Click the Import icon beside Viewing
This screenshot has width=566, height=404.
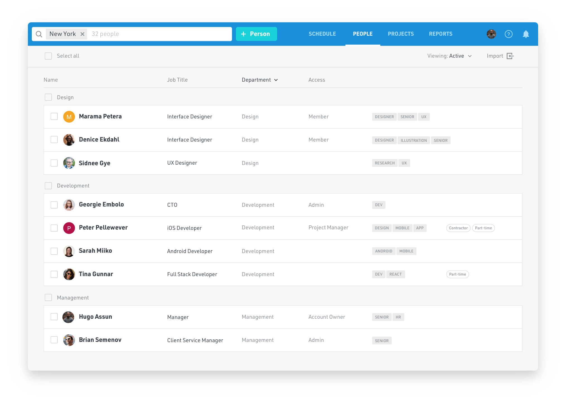510,56
